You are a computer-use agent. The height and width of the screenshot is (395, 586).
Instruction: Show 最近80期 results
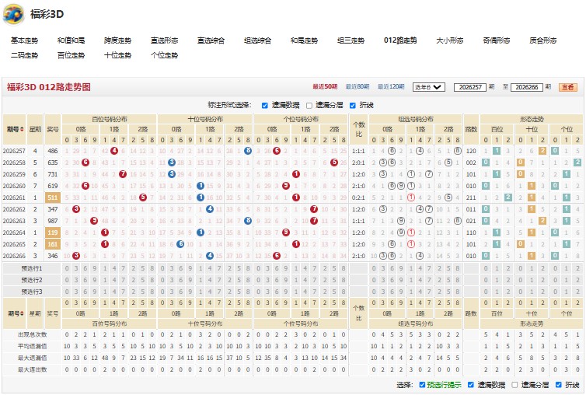(358, 87)
